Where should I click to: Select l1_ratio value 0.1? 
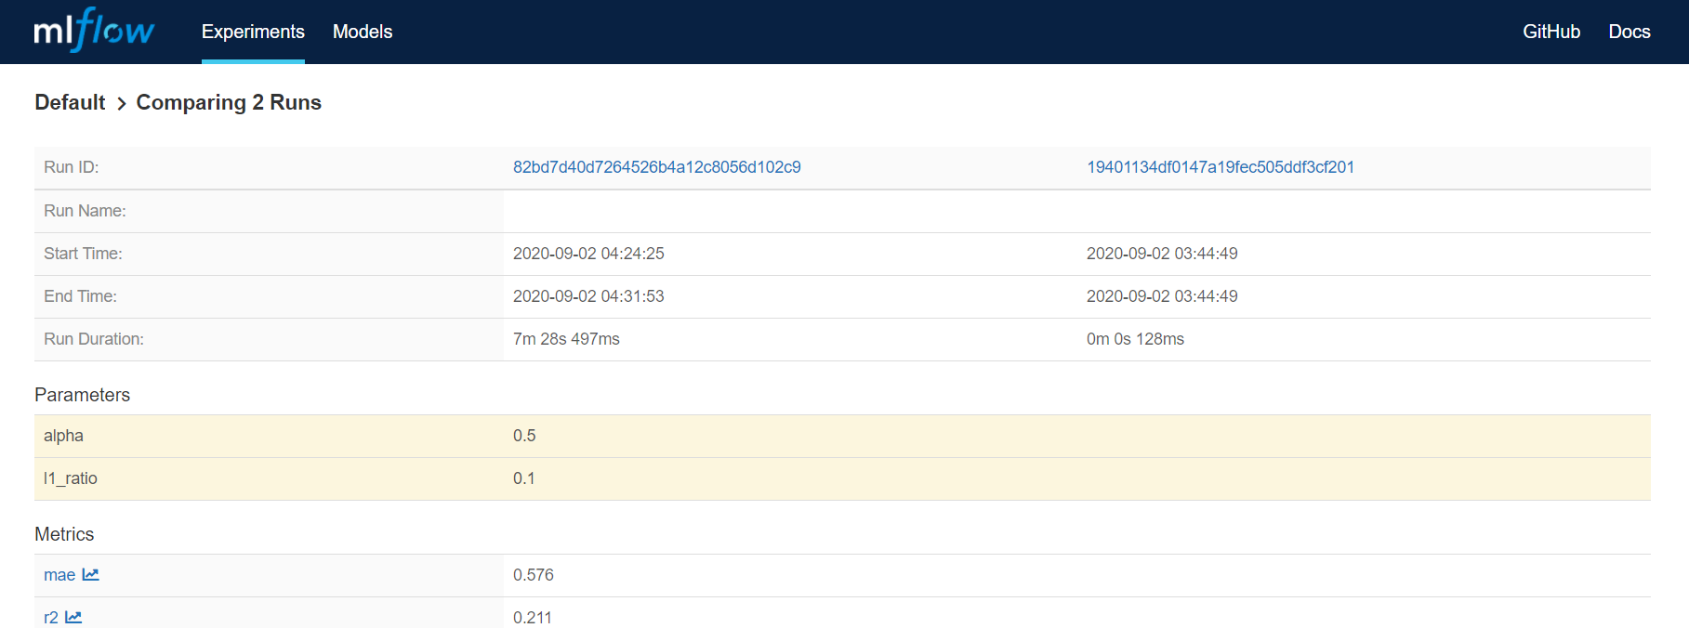coord(524,478)
